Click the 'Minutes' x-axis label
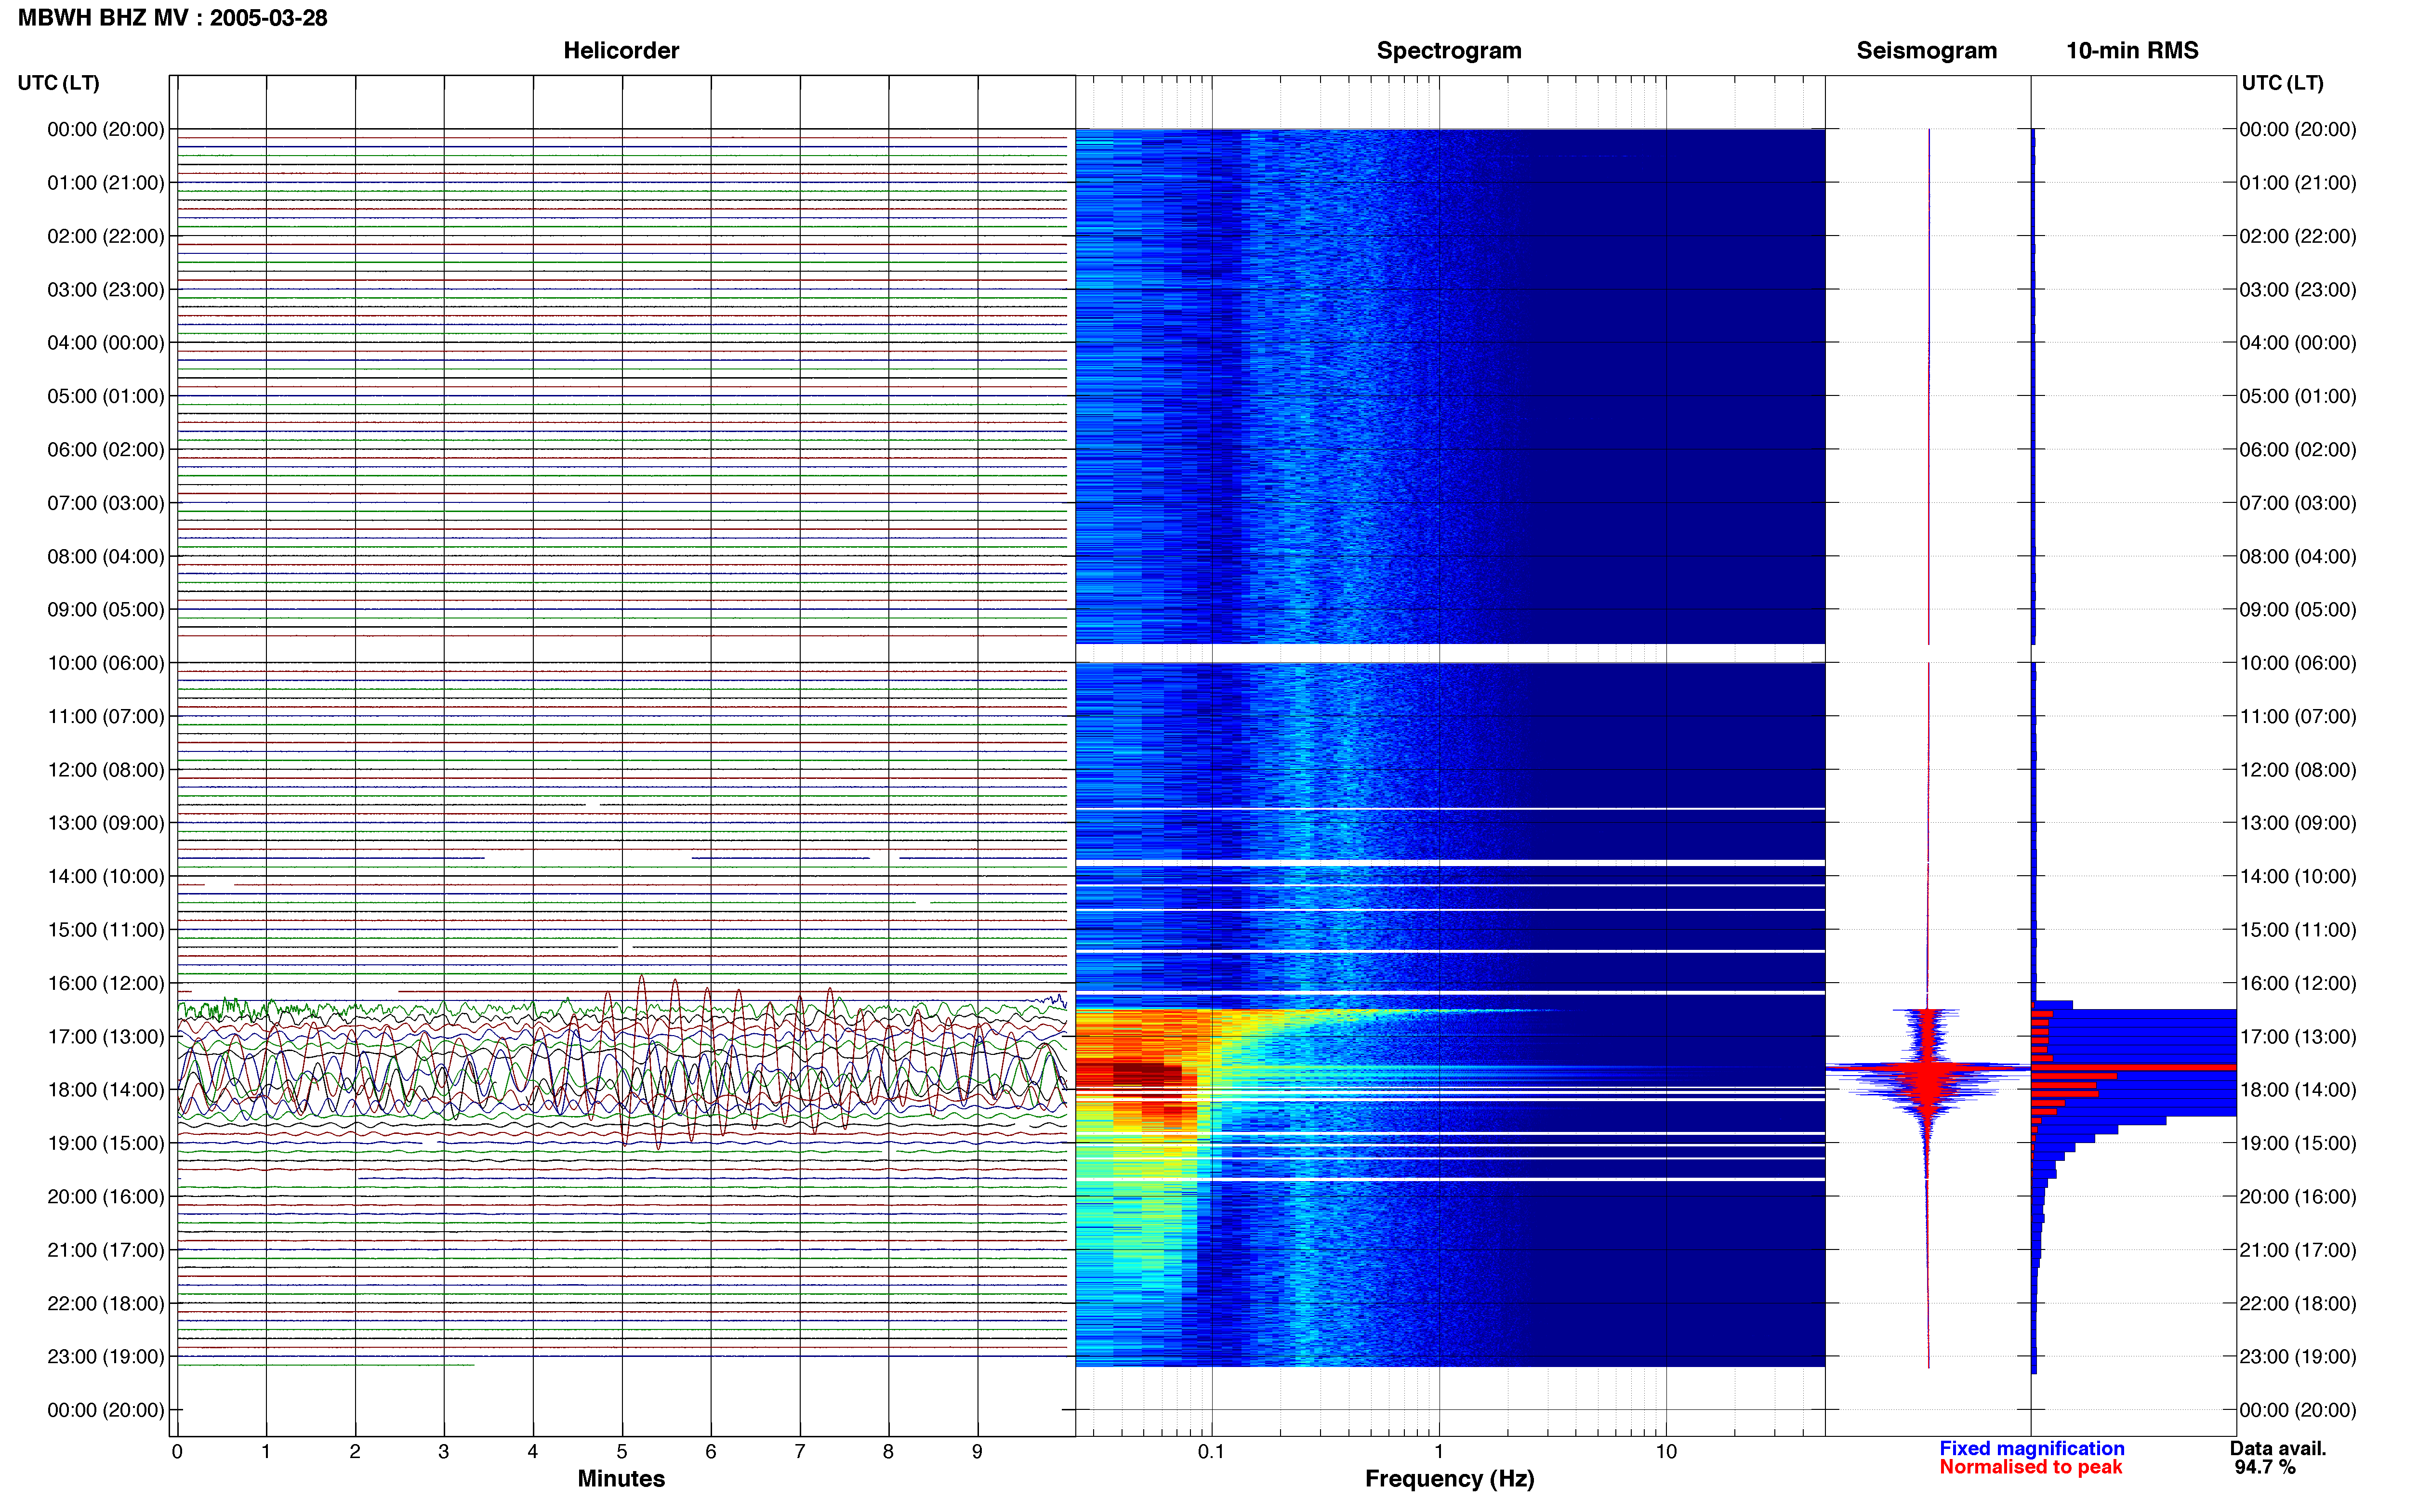This screenshot has height=1512, width=2418. click(621, 1478)
